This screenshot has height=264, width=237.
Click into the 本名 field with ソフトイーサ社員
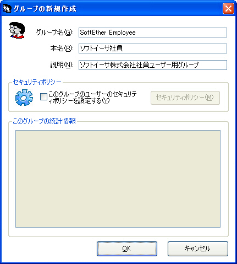153,49
